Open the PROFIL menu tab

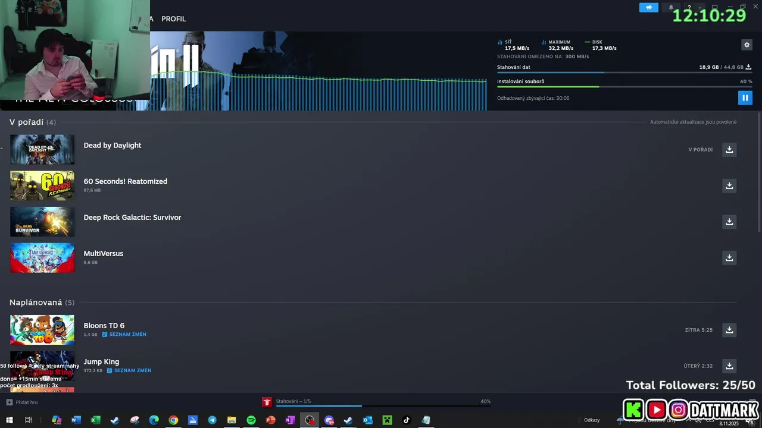(174, 19)
